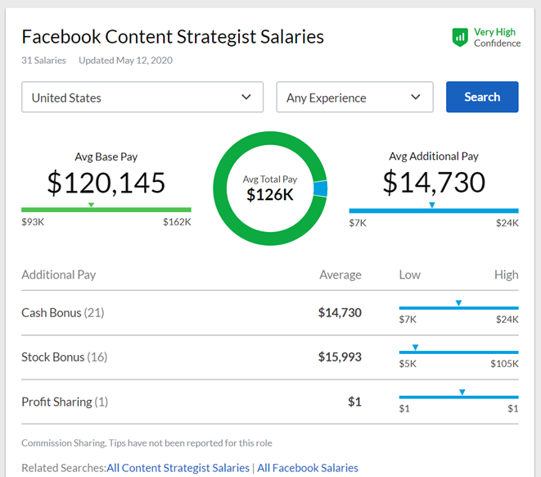This screenshot has height=477, width=541.
Task: Select the Cash Bonus (21) row
Action: (63, 312)
